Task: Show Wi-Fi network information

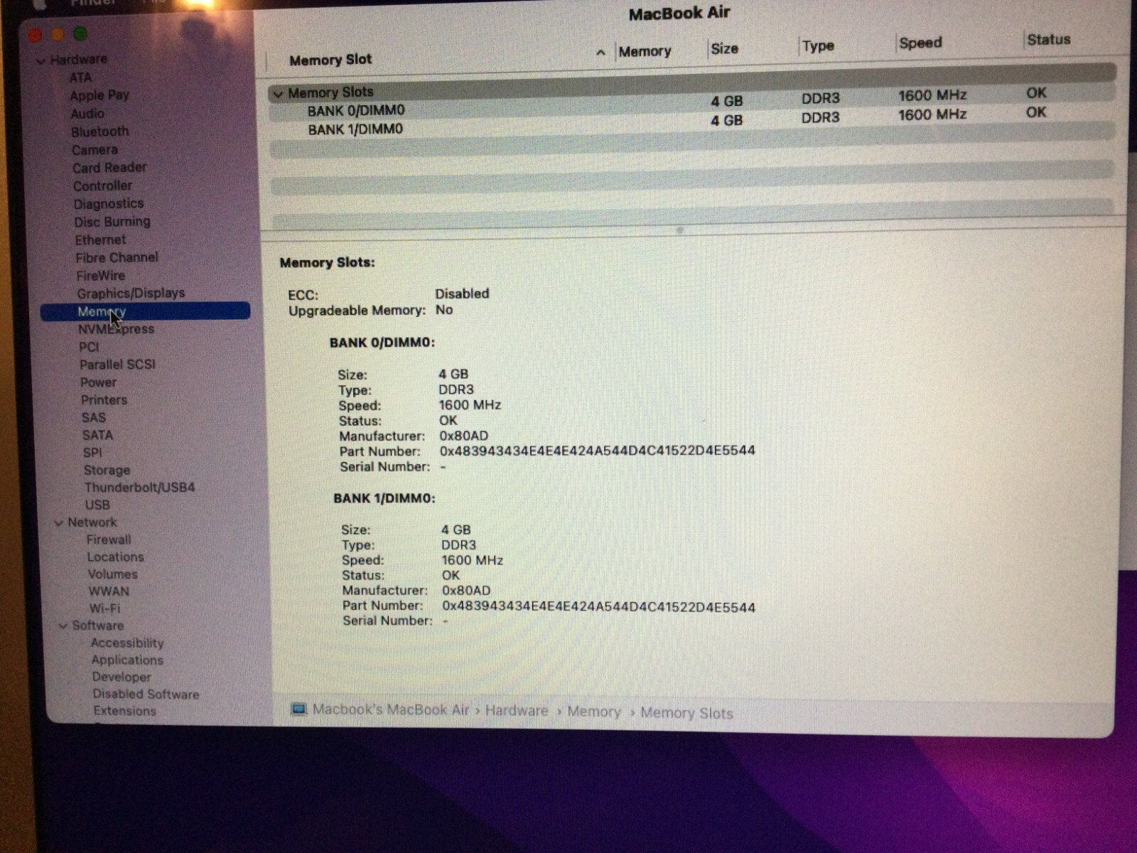Action: (x=104, y=608)
